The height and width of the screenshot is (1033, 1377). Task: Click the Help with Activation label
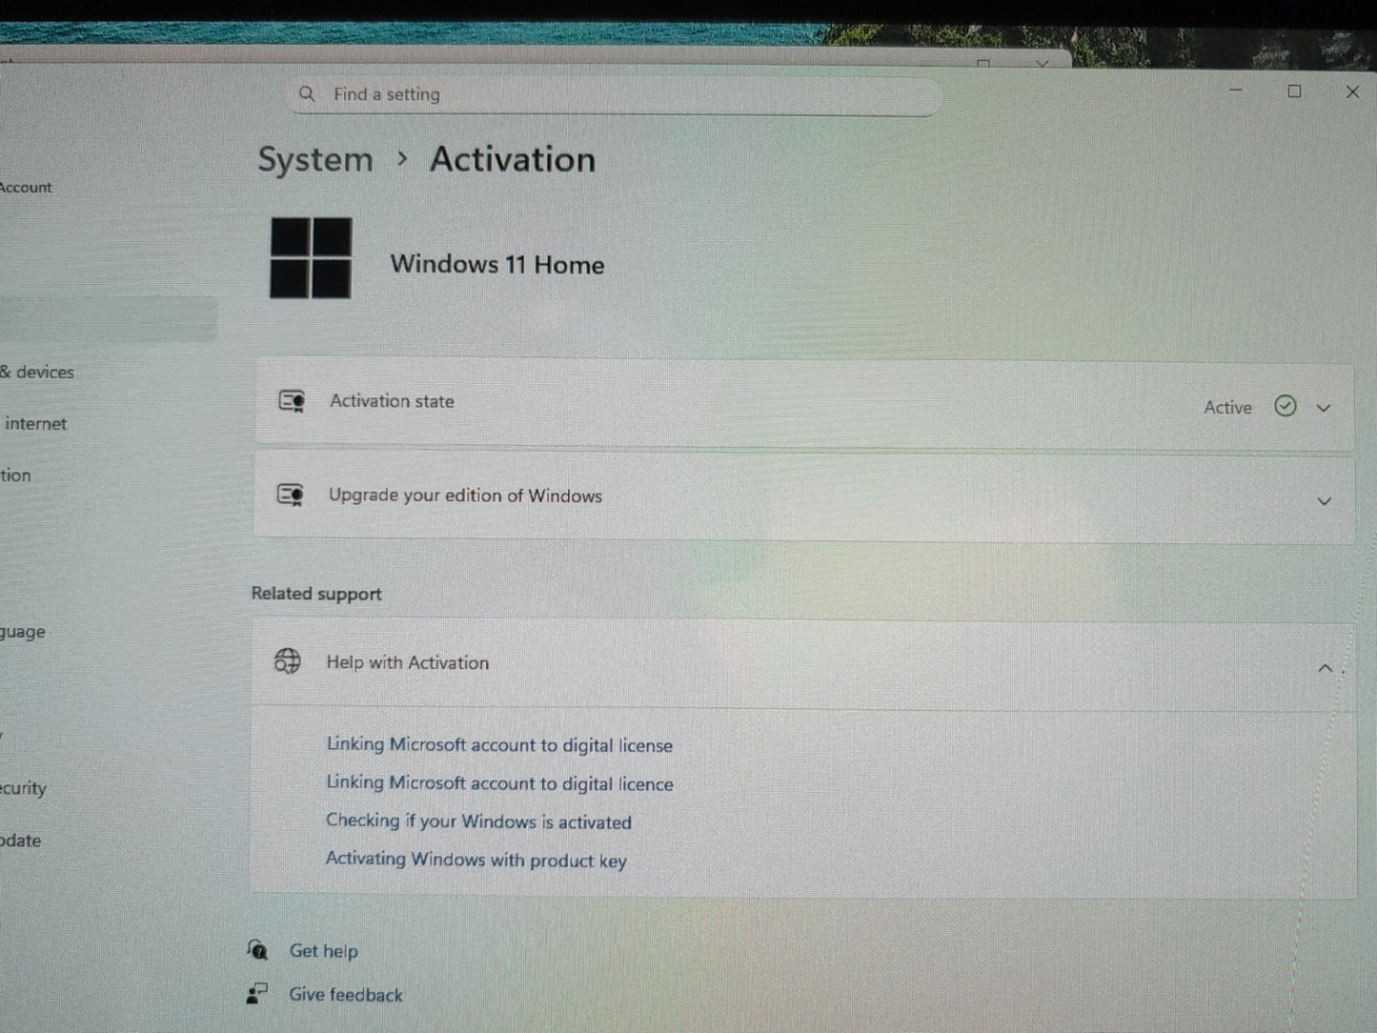[x=408, y=662]
